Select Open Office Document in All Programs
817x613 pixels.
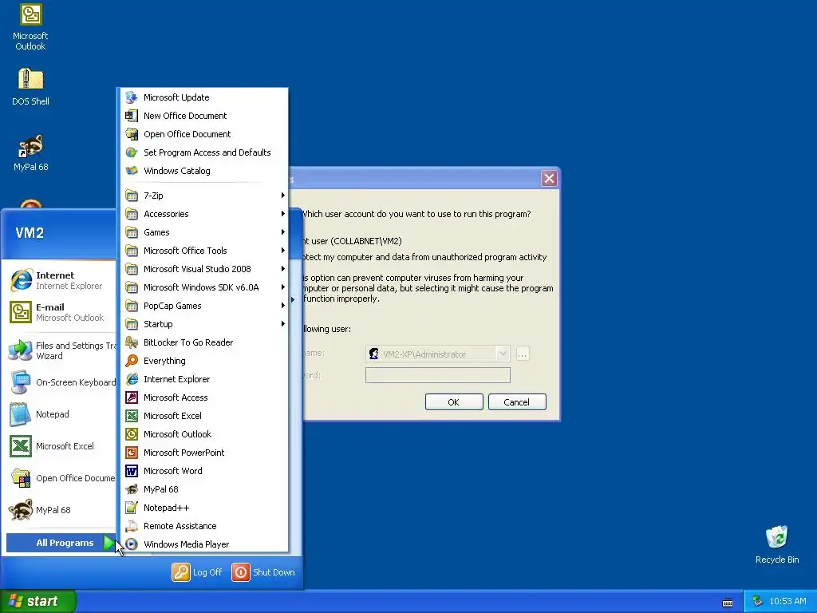click(205, 134)
